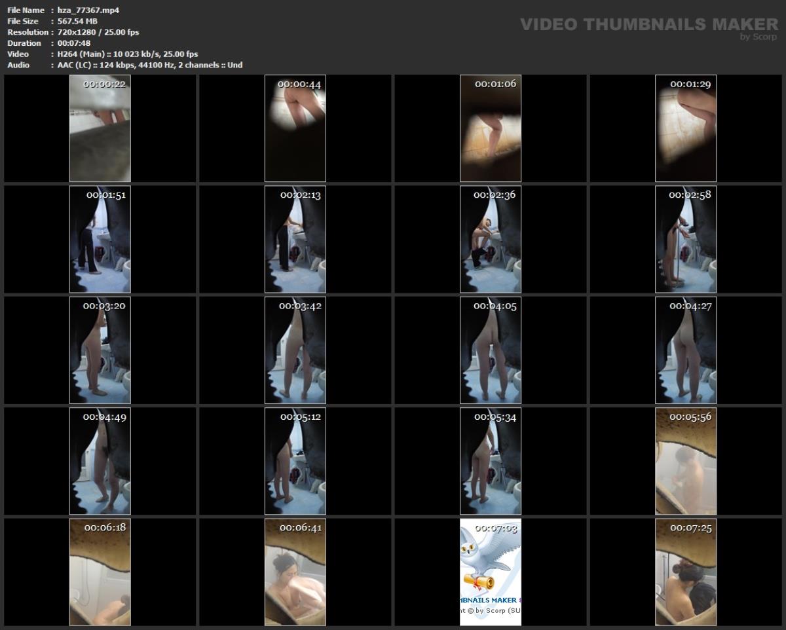Select the thumbnail marked 00:05:56

coord(685,462)
